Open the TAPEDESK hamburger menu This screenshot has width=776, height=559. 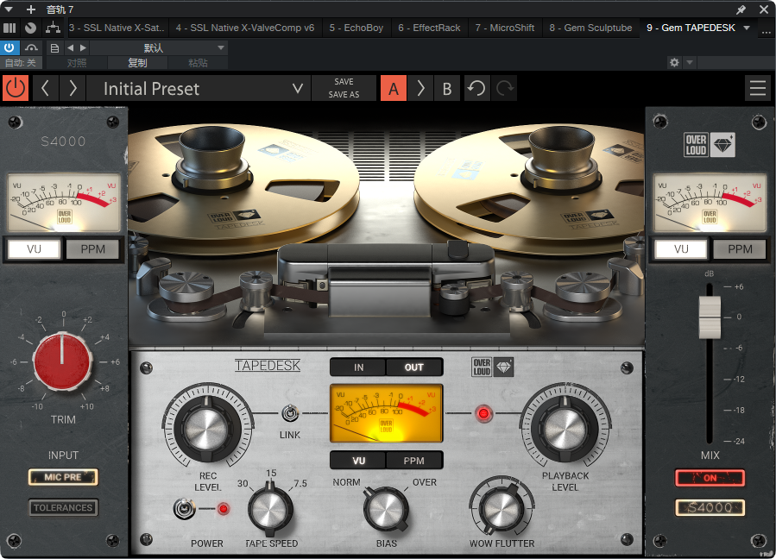[758, 88]
